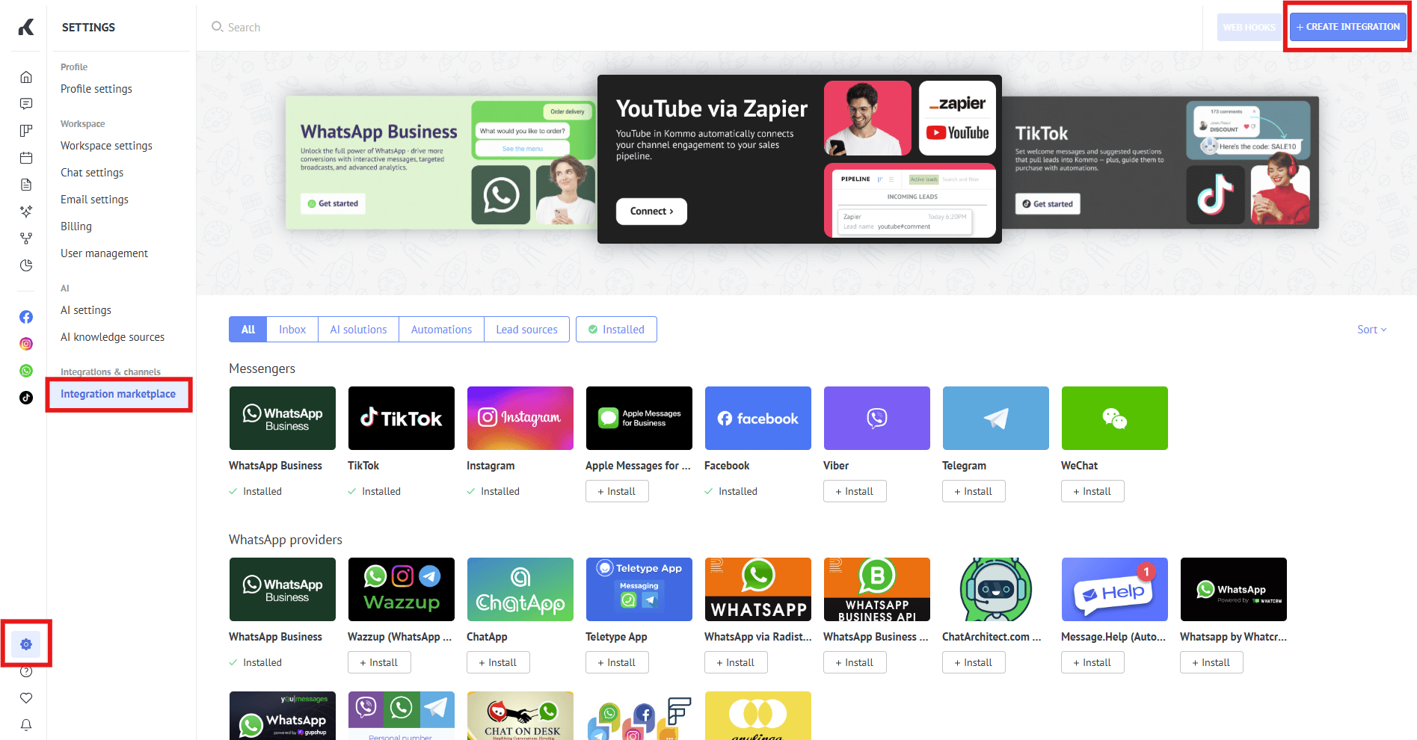Open Chat settings
Screen dimensions: 1417x740
(92, 173)
